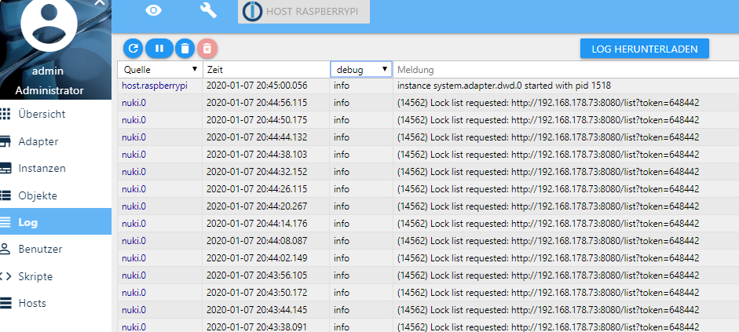This screenshot has height=332, width=739.
Task: Click the admin user avatar
Action: [49, 24]
